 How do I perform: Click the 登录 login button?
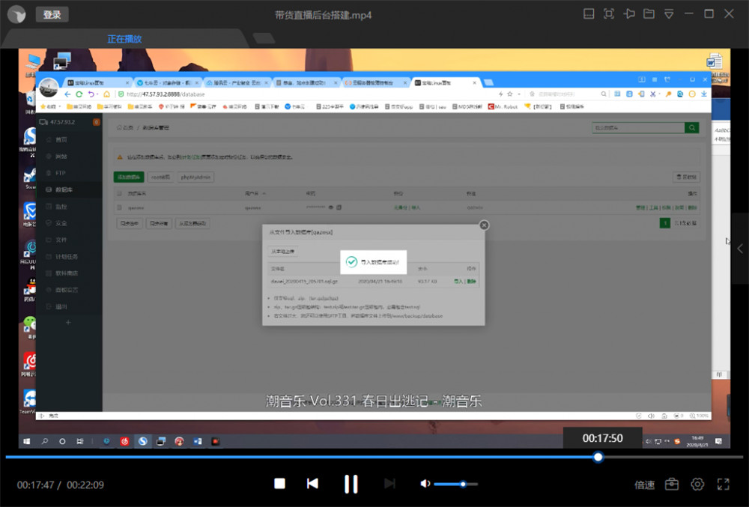52,14
